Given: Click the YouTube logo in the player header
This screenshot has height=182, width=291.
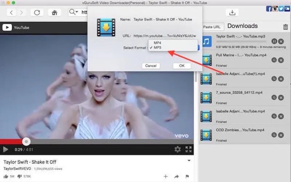Looking at the screenshot, I should pyautogui.click(x=16, y=28).
